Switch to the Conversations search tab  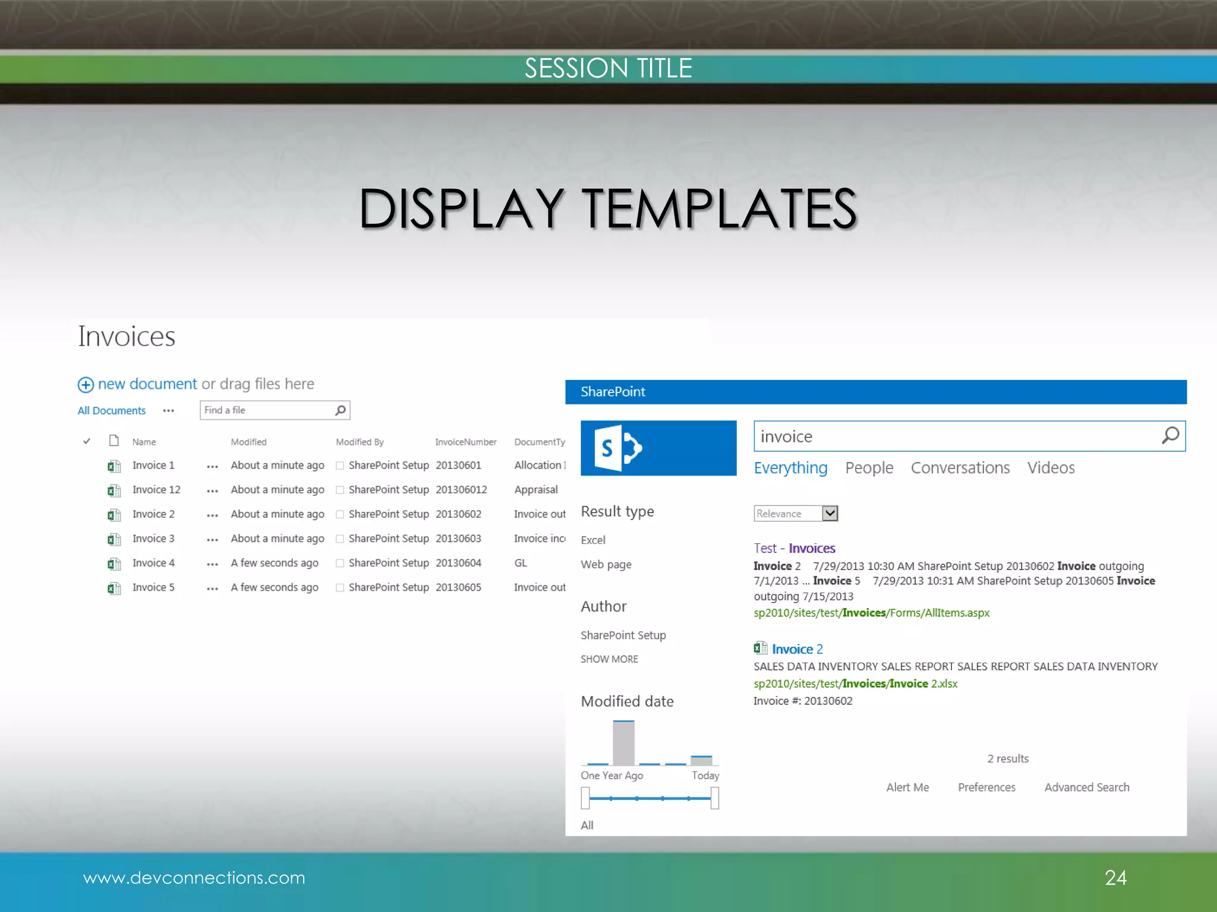point(960,468)
